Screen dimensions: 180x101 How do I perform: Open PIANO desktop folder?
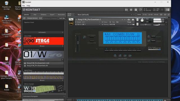(6, 88)
